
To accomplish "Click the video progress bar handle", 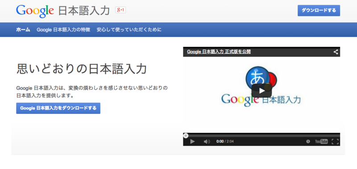I will click(186, 136).
